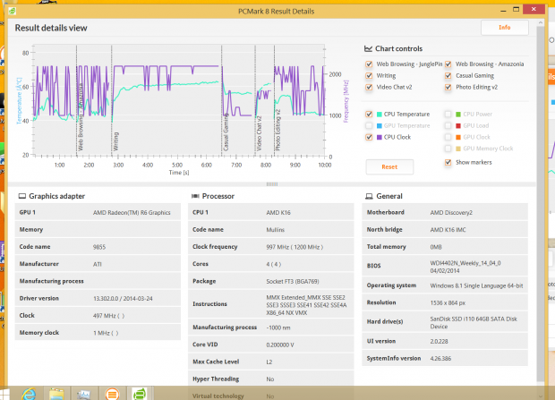Image resolution: width=555 pixels, height=400 pixels.
Task: Uncheck the Photo Editing v2 checkbox
Action: tap(448, 88)
